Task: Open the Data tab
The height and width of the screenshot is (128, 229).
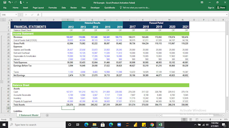Action: [64, 8]
